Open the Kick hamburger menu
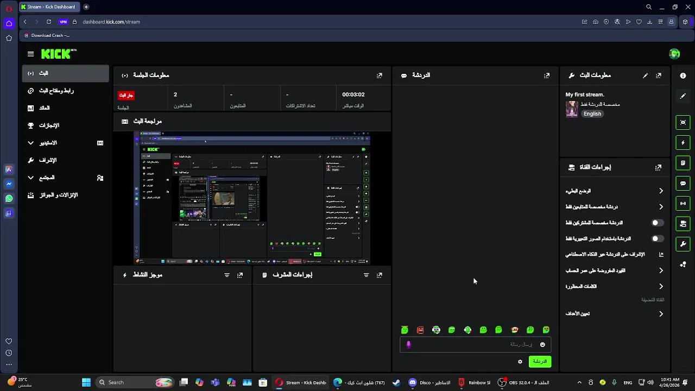This screenshot has height=391, width=695. (x=30, y=54)
